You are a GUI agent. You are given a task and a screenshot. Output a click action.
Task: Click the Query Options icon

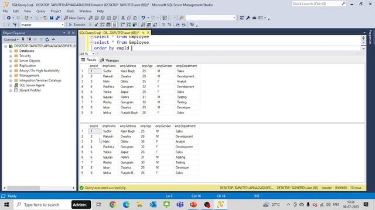point(108,24)
